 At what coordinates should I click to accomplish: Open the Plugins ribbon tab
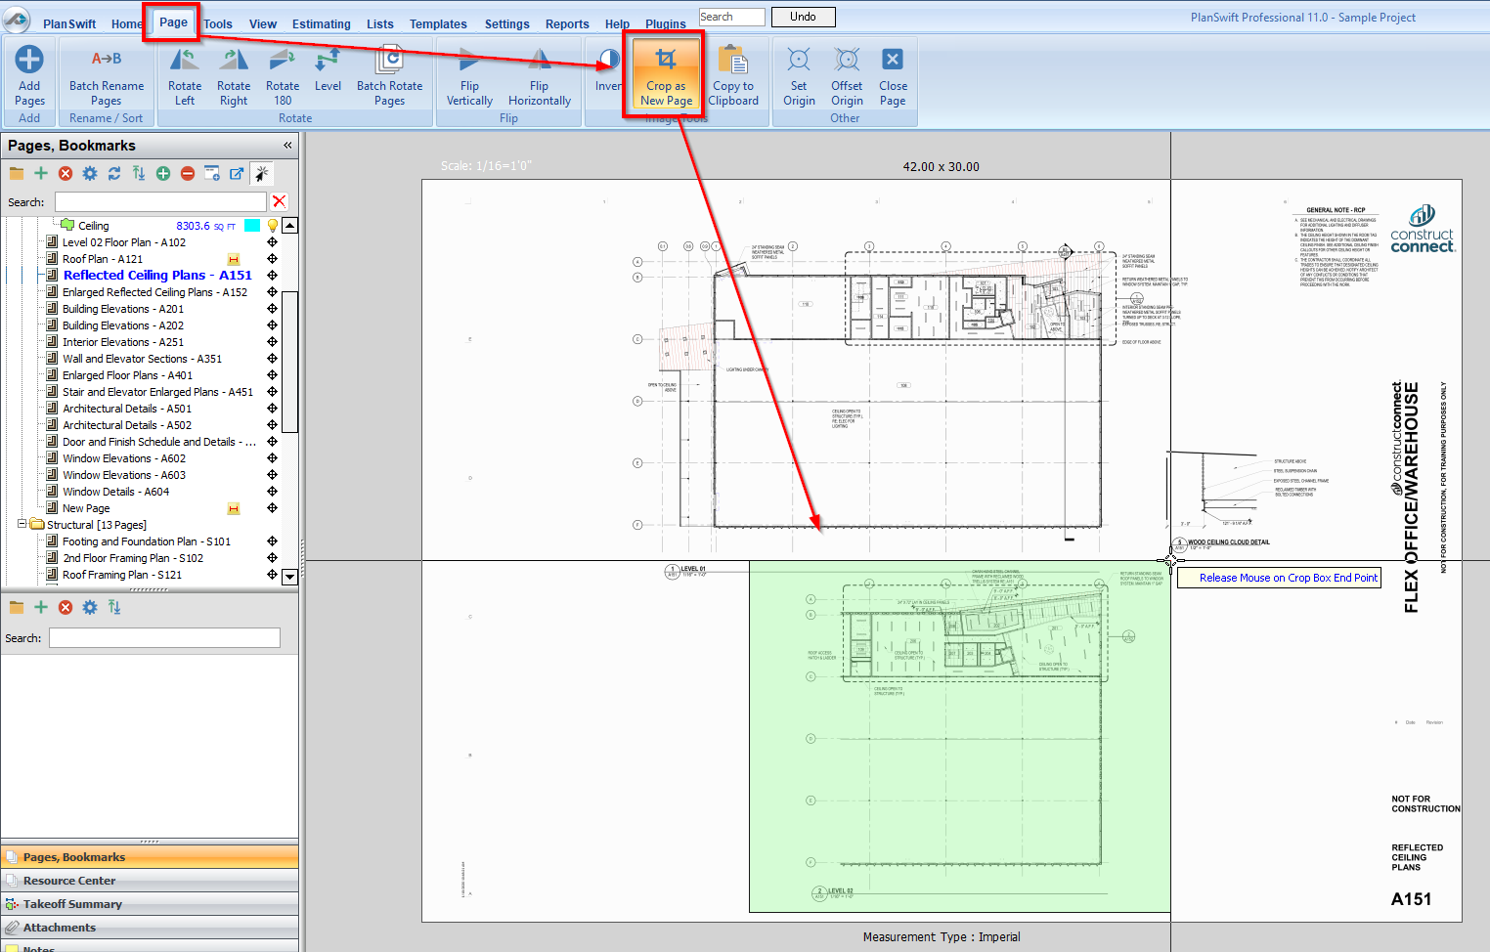tap(666, 23)
